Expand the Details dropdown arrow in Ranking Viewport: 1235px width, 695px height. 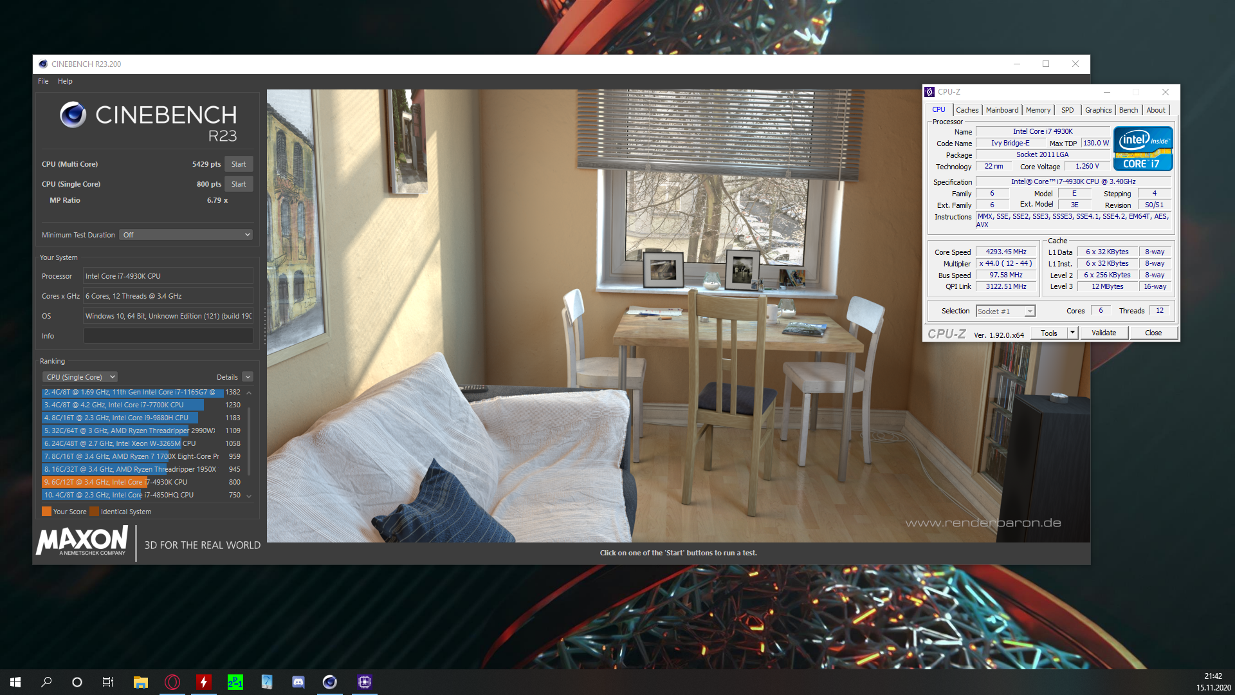[248, 377]
